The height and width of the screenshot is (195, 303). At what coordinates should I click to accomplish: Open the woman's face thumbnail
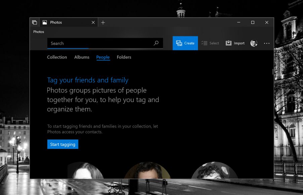86,170
